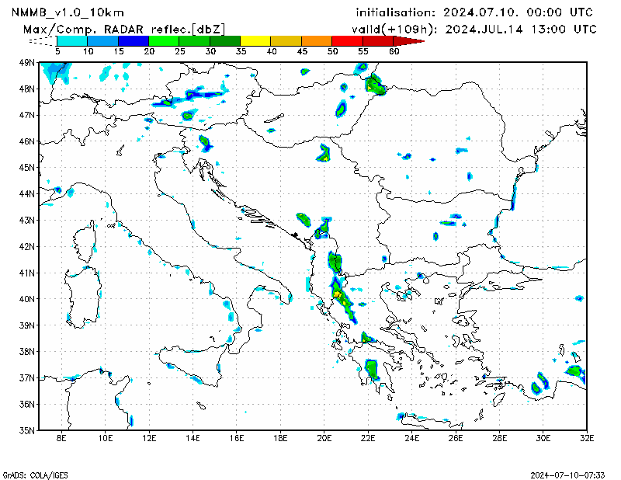
Task: Click the cyan 5-10 dBZ legend swatch
Action: tap(71, 40)
